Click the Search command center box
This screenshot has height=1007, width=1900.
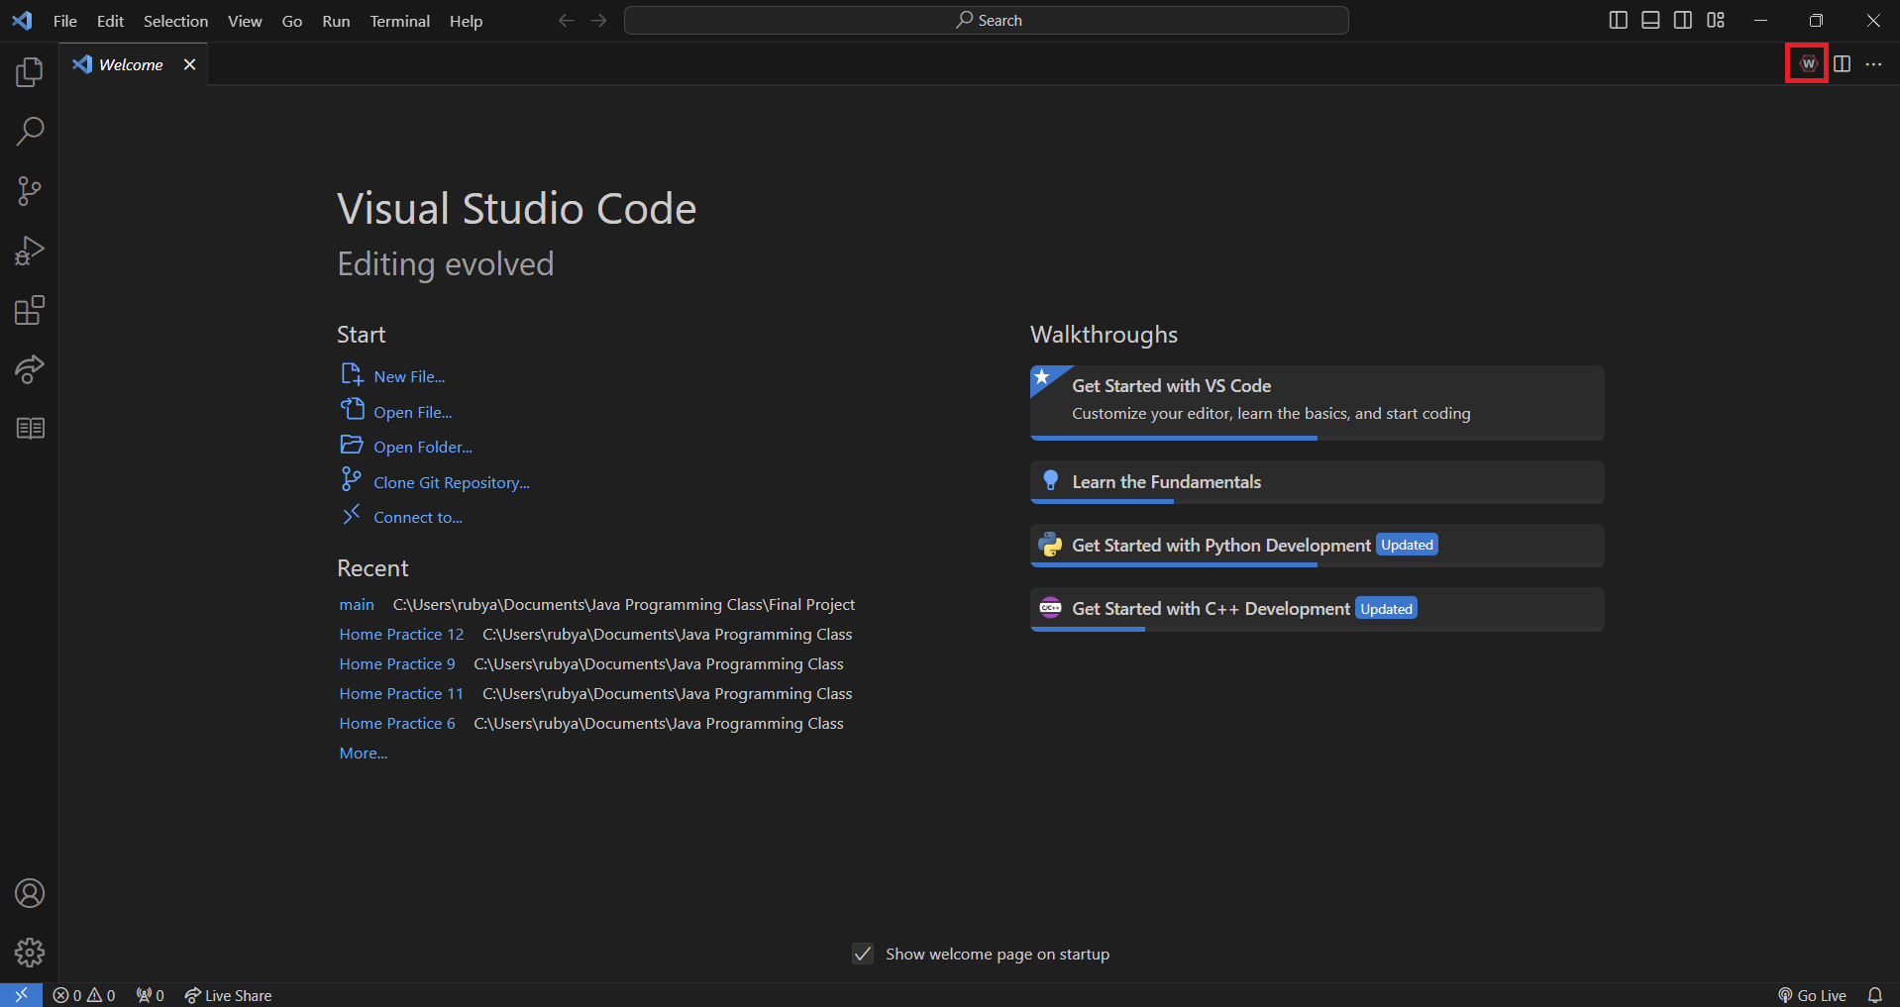point(986,20)
